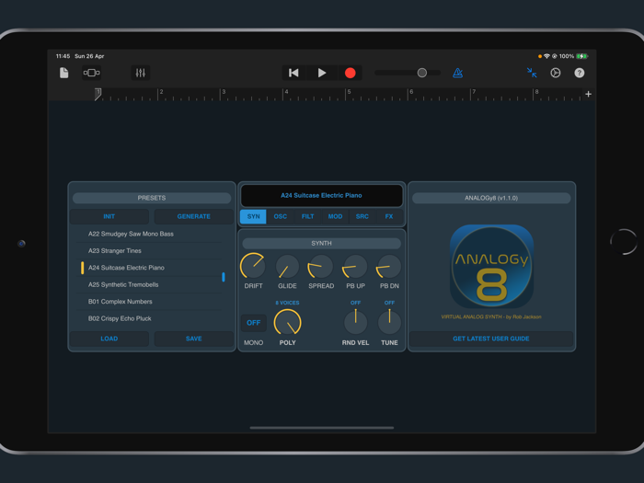This screenshot has height=483, width=644.
Task: Start playback with play button
Action: pos(322,73)
